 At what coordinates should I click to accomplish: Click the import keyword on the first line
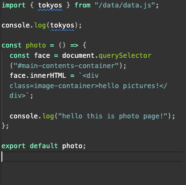click(14, 5)
